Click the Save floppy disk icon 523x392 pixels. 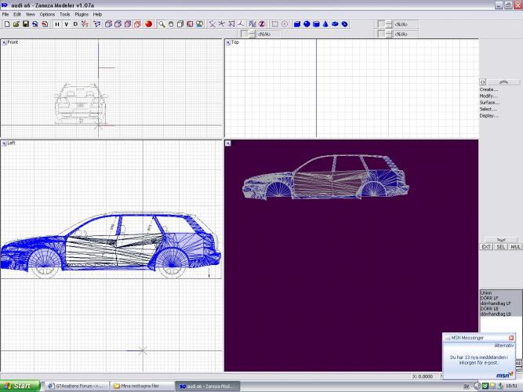coord(25,24)
